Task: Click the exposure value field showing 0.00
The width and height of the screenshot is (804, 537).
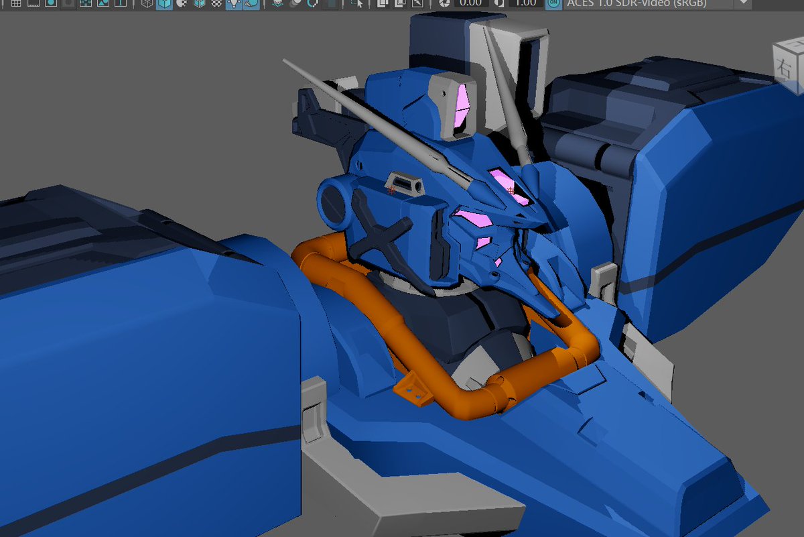Action: tap(472, 3)
